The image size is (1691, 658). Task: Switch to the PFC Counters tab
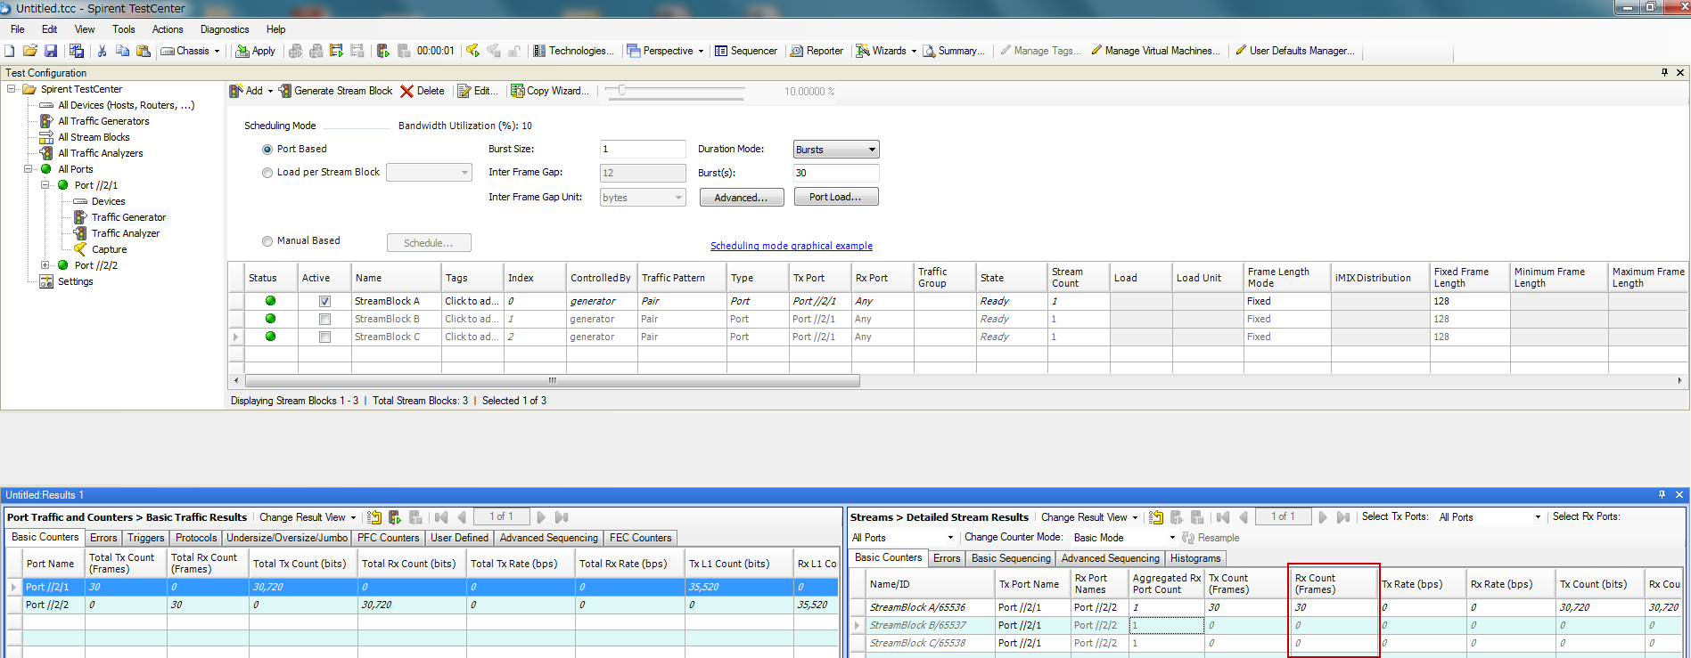pos(388,538)
